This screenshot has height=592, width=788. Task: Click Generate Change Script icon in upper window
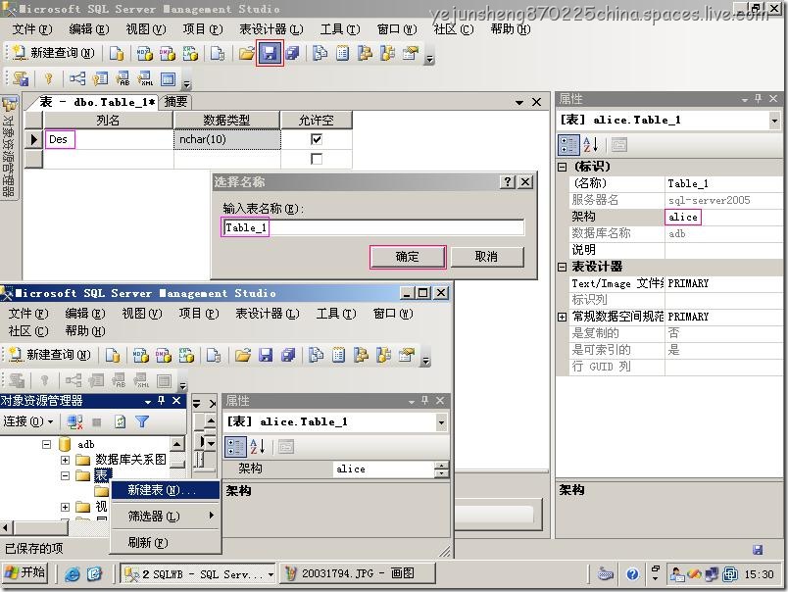[21, 78]
